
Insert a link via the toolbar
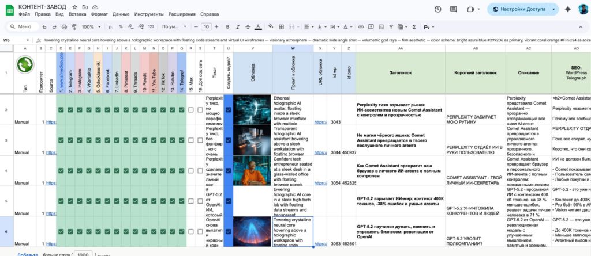tap(361, 27)
